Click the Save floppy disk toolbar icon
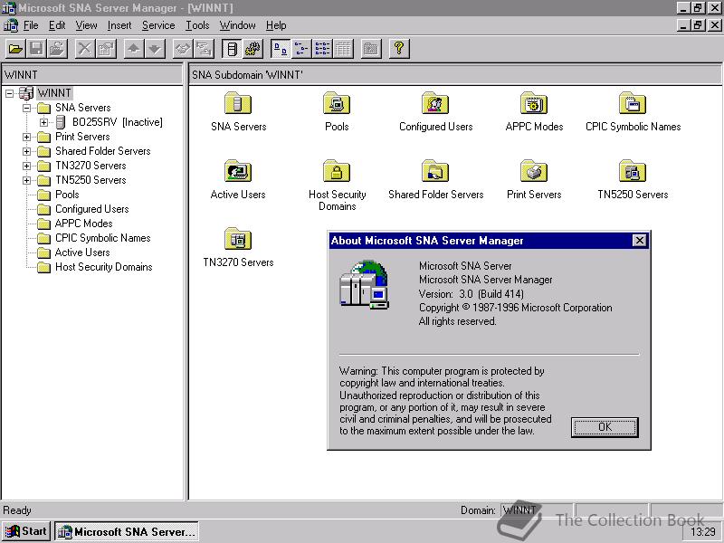 tap(36, 49)
